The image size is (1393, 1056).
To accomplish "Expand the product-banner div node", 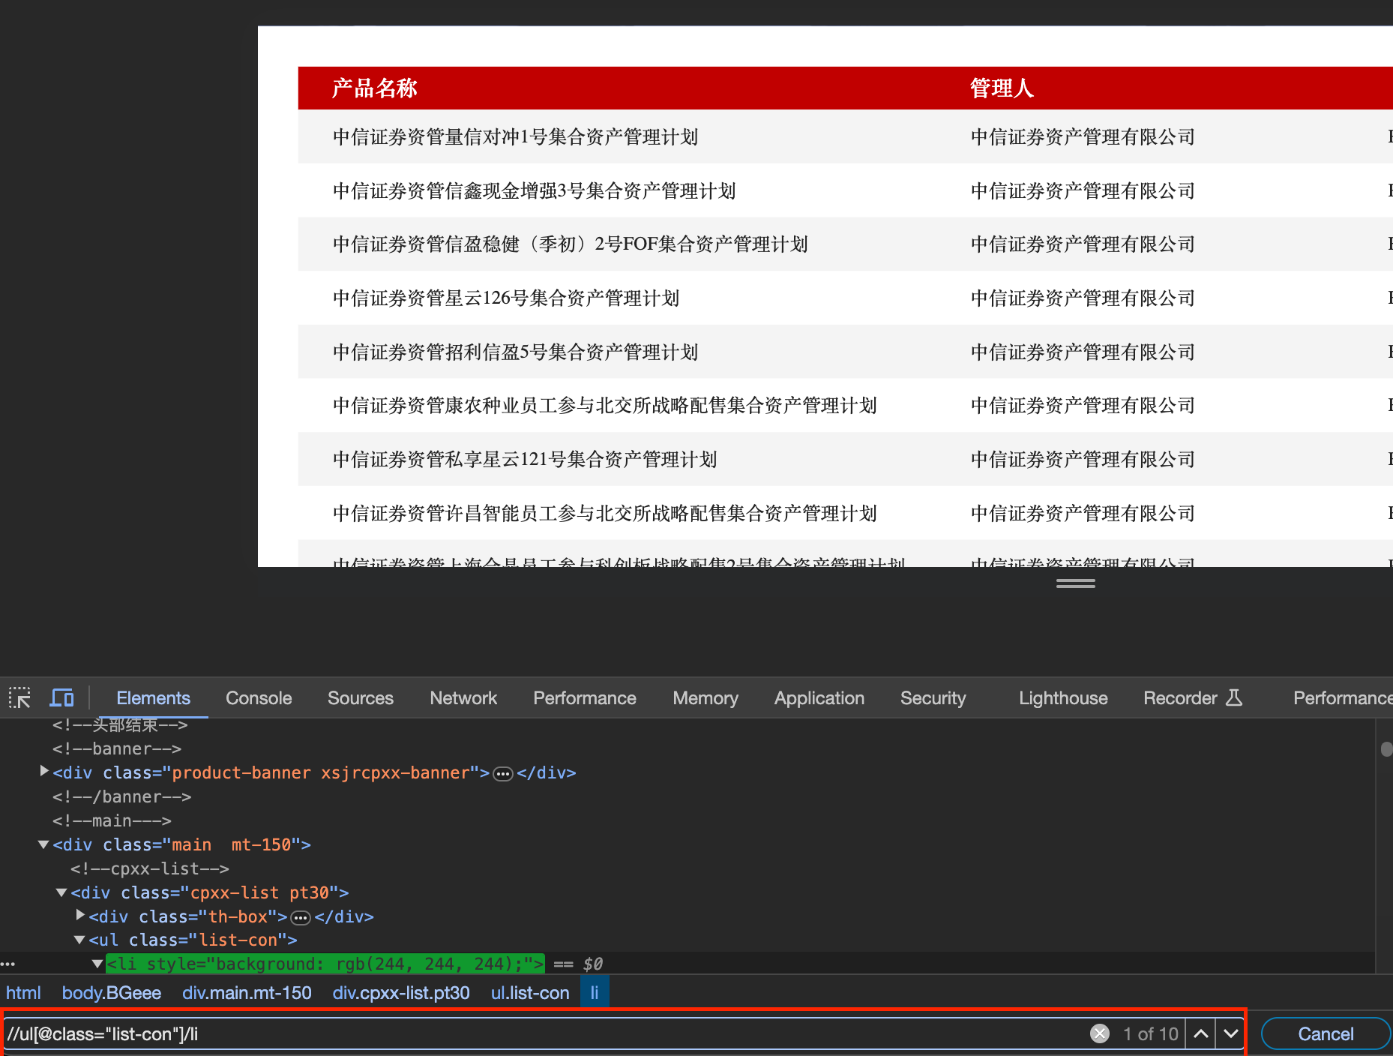I will [44, 771].
